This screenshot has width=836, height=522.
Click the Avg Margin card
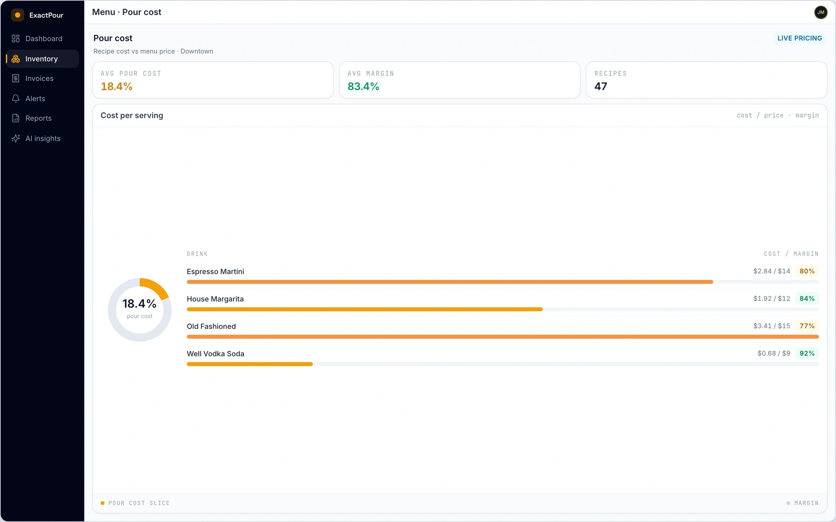point(460,80)
